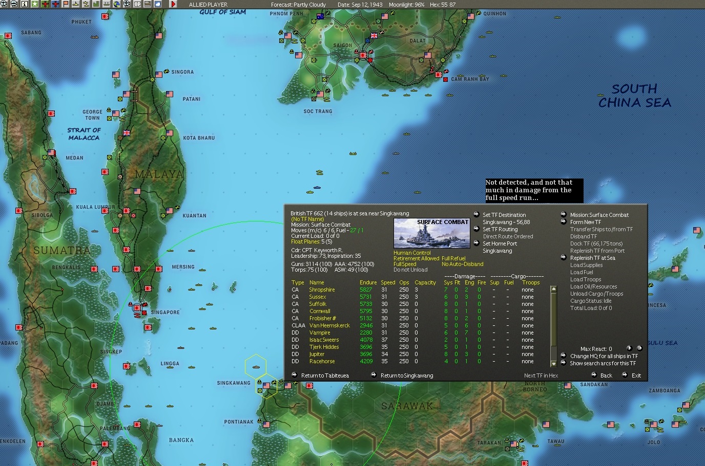Click the Exit button
Screen dimensions: 705x466
(636, 375)
